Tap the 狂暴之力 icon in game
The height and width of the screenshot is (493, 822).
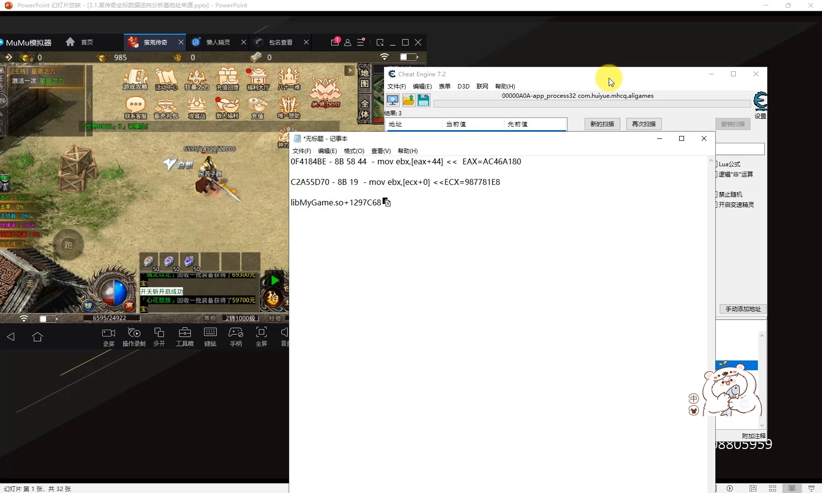pos(197,80)
